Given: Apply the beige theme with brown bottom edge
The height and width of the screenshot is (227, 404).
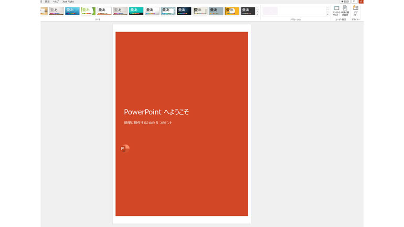Looking at the screenshot, I should 56,11.
